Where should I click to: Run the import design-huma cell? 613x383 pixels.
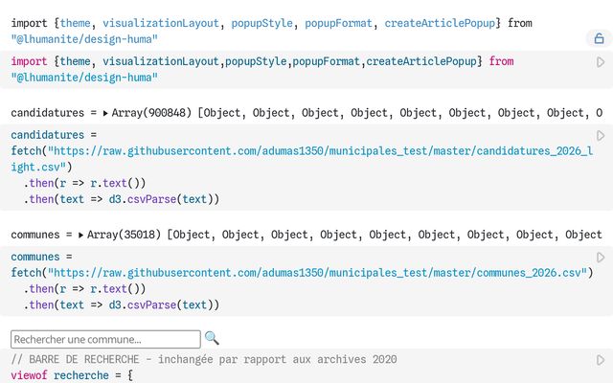coord(601,62)
